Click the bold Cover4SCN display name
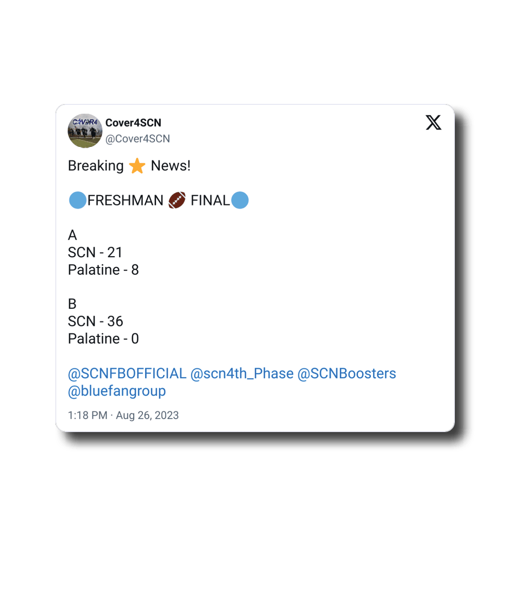The height and width of the screenshot is (609, 516). pos(133,123)
